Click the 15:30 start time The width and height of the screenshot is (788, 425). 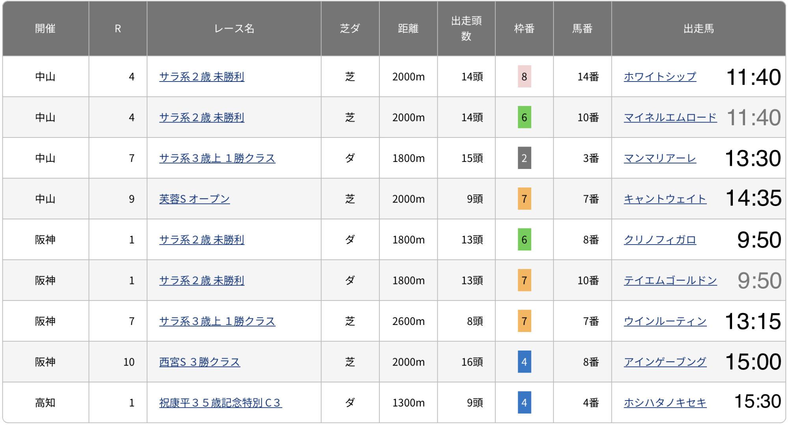(758, 402)
